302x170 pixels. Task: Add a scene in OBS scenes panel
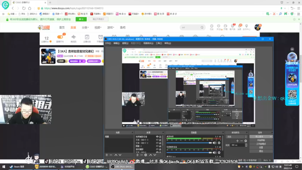107,155
